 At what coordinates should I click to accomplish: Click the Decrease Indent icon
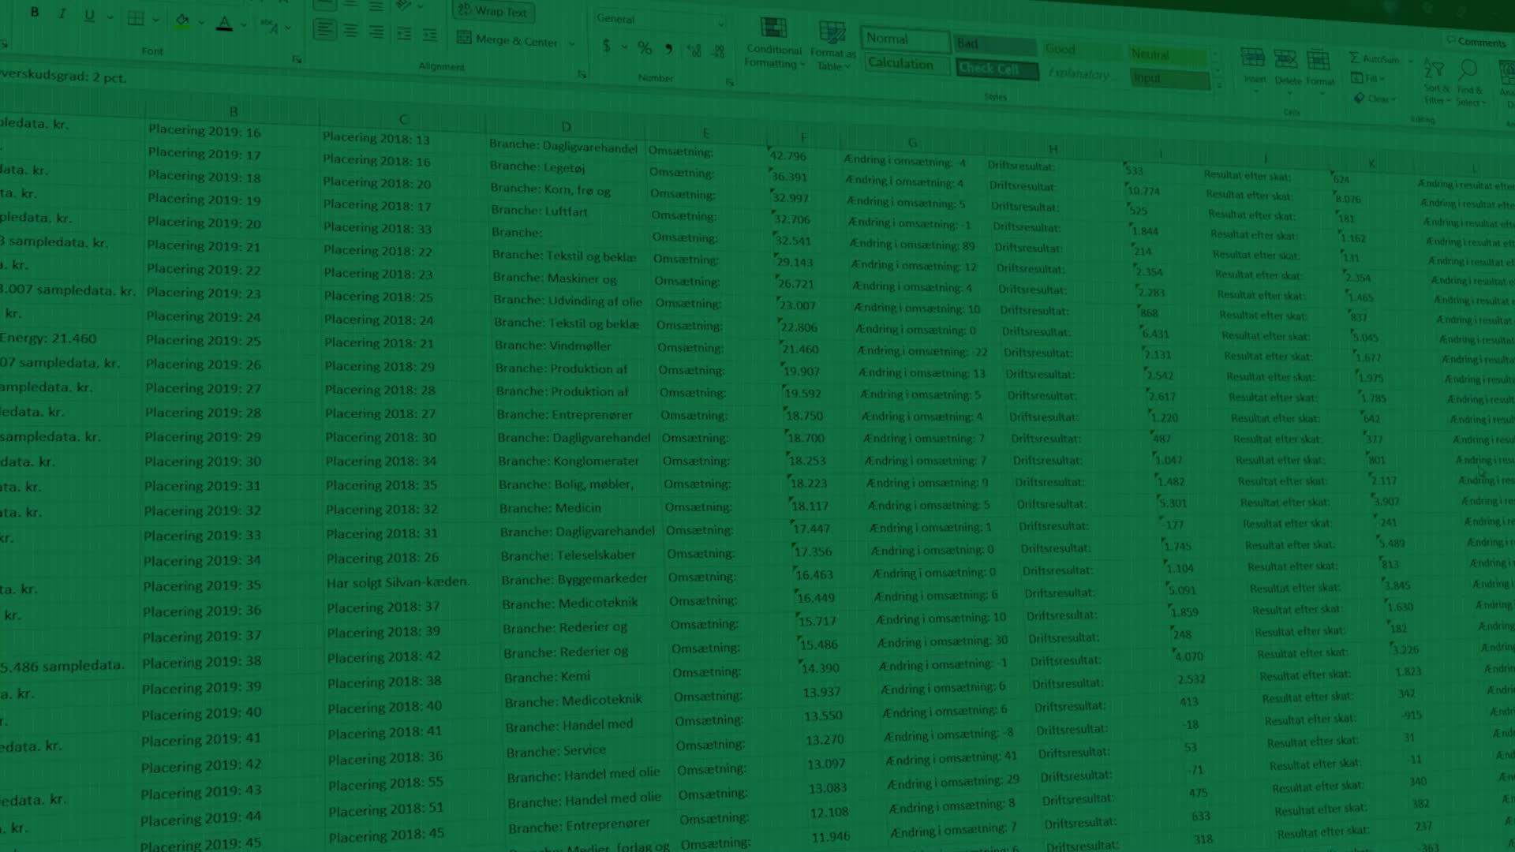pyautogui.click(x=404, y=34)
